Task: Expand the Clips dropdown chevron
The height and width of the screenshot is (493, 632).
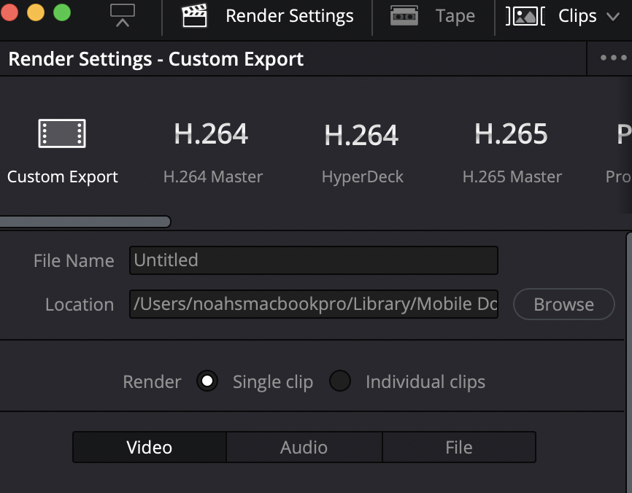Action: click(613, 17)
